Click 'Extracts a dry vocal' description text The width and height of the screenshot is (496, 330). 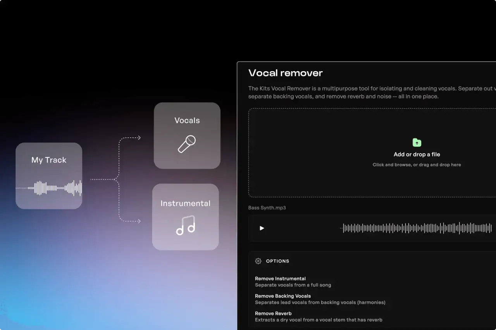319,320
